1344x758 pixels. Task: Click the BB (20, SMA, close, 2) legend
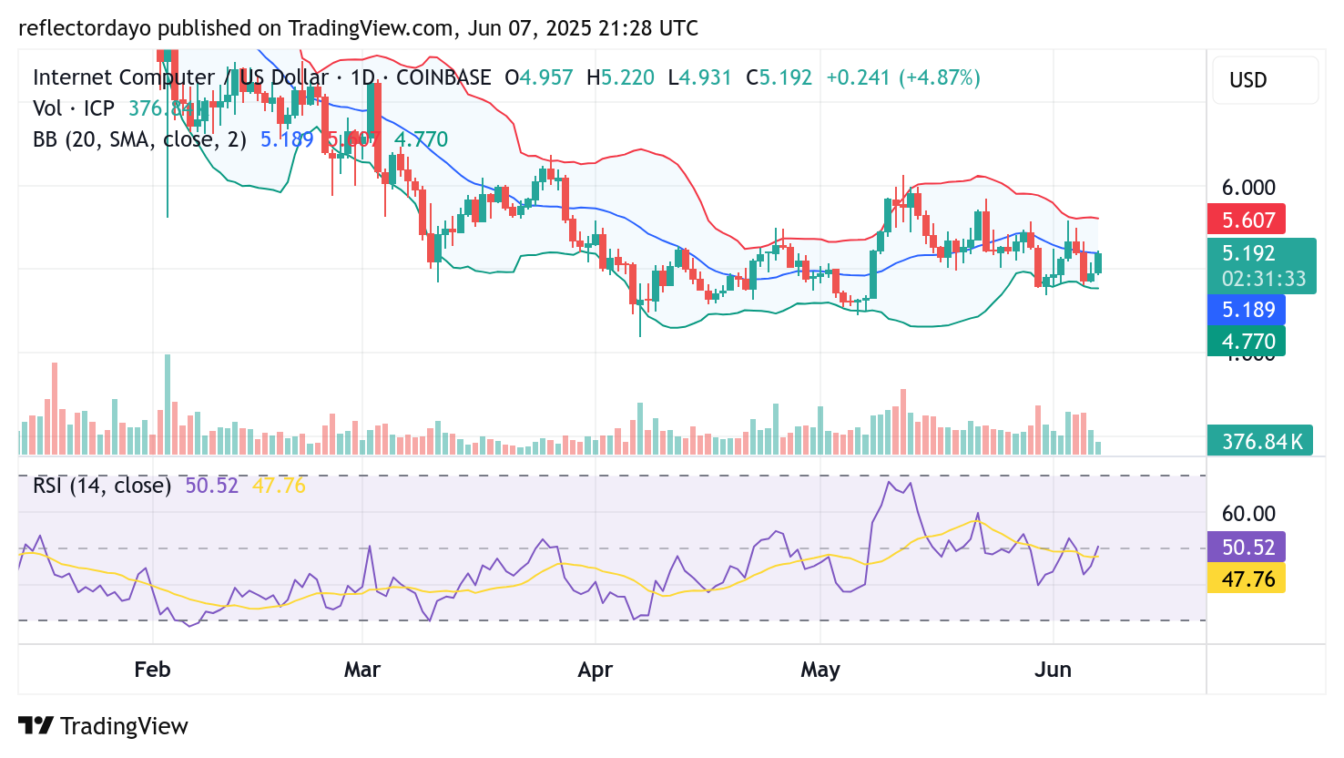tap(139, 139)
